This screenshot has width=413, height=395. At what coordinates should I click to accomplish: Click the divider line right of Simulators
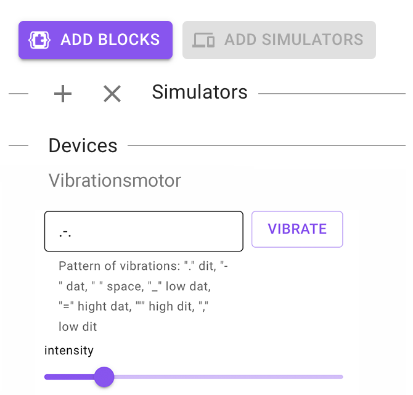(332, 94)
